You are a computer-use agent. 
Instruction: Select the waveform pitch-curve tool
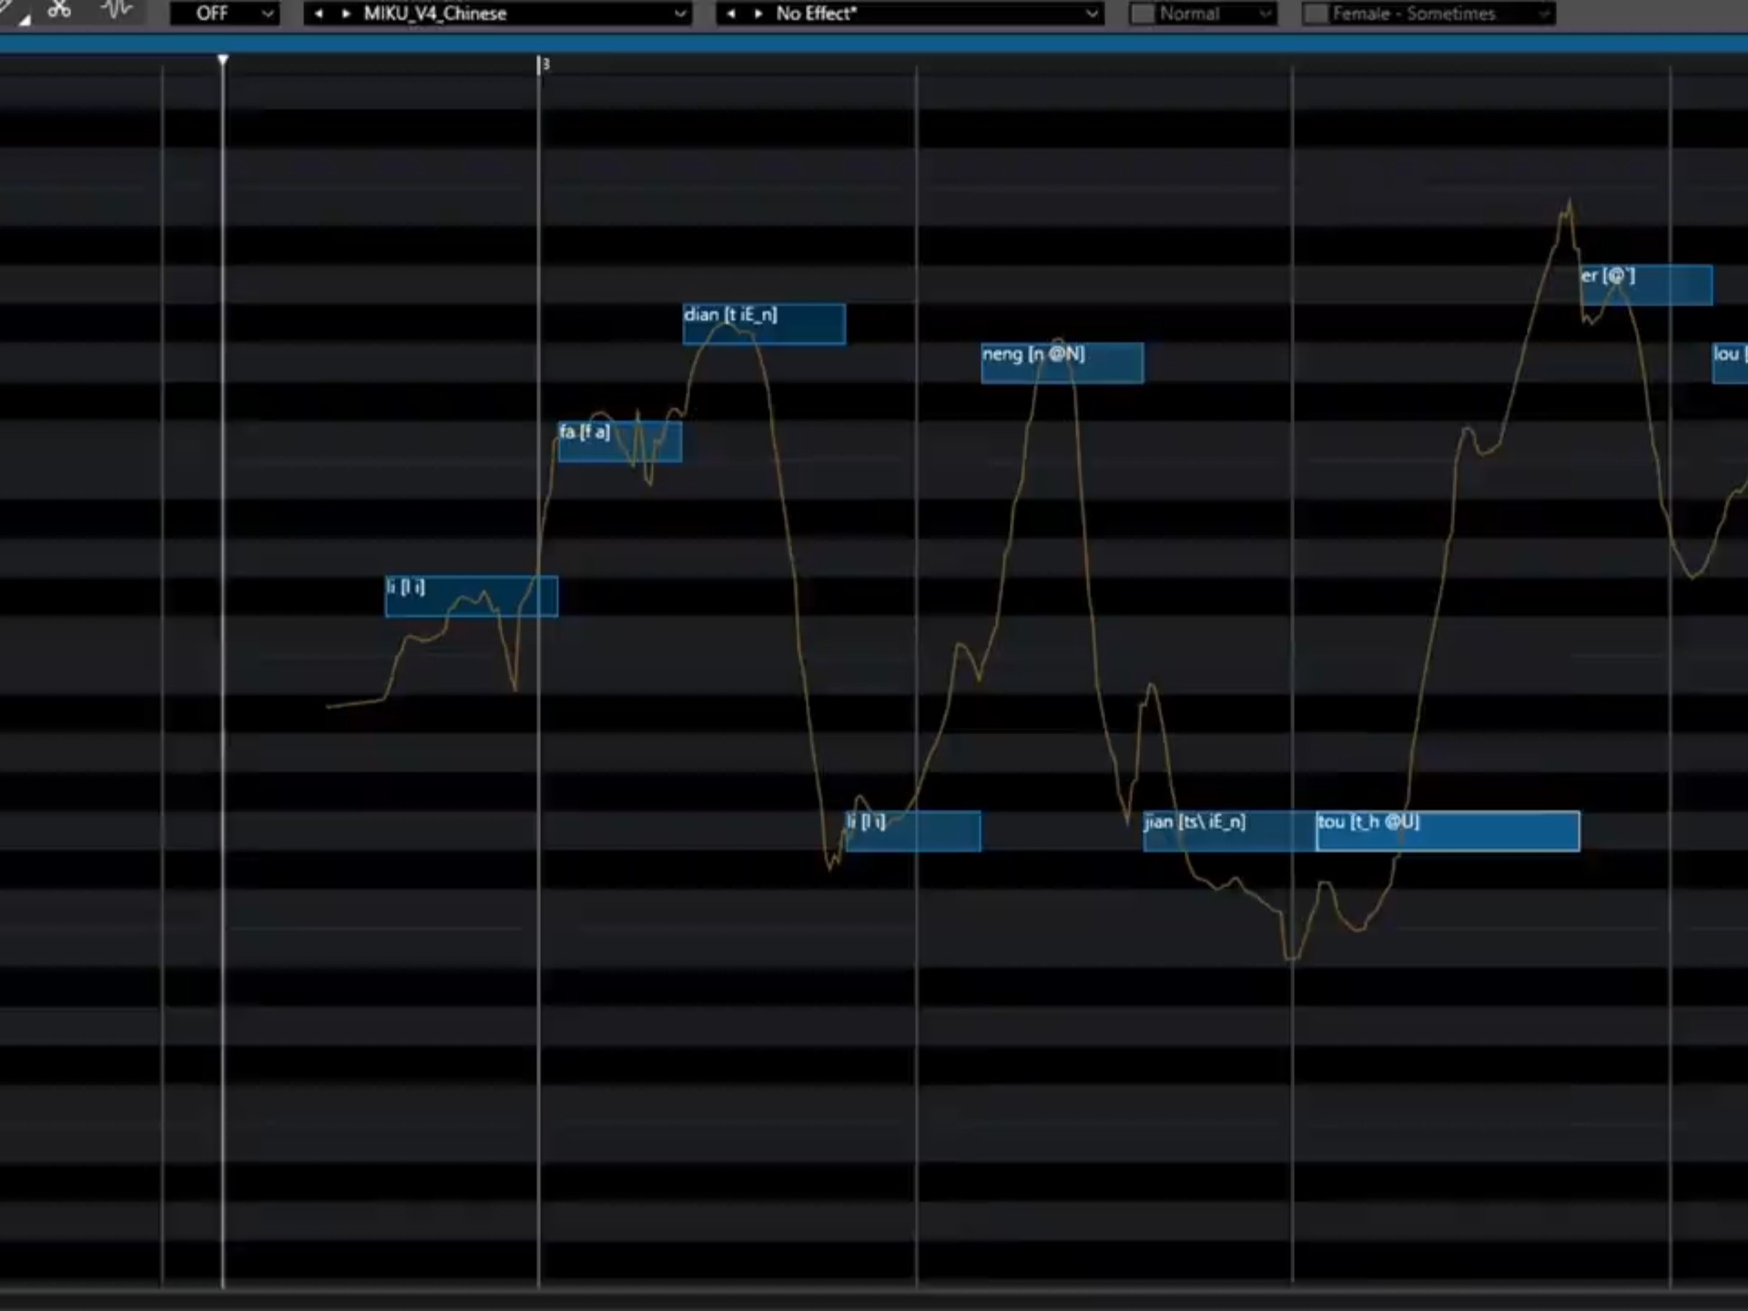tap(117, 10)
